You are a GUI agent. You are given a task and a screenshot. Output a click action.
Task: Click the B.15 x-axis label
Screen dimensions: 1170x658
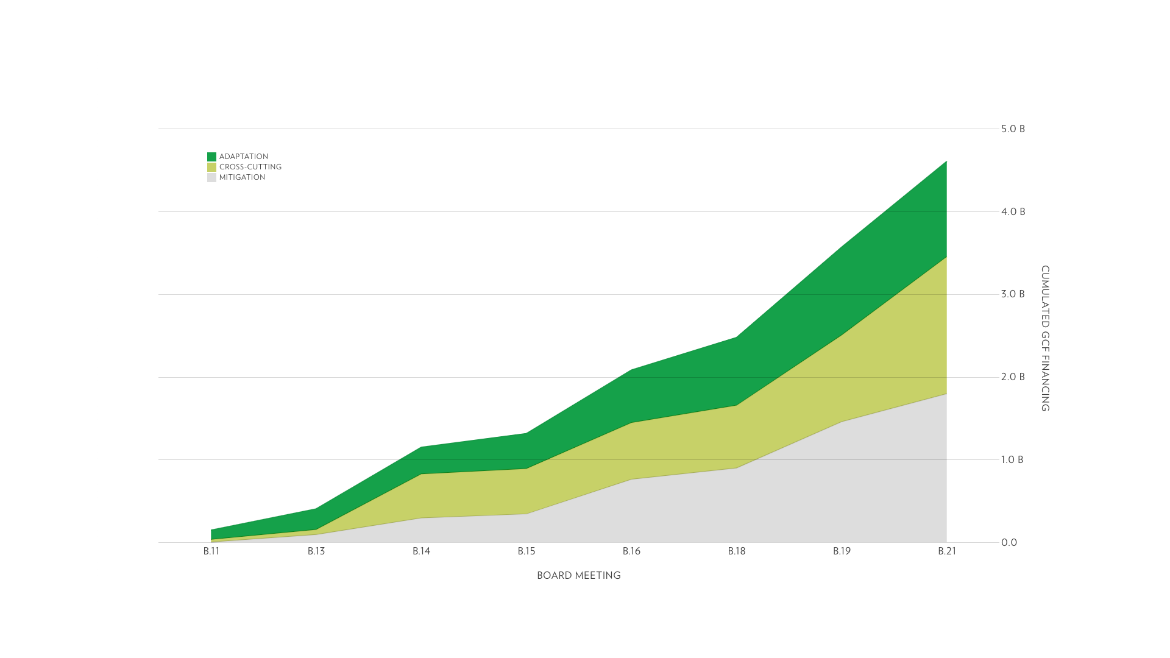(x=526, y=551)
